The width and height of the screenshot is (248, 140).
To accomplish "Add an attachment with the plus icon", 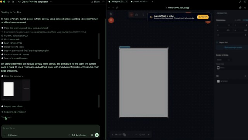I will point(4,135).
